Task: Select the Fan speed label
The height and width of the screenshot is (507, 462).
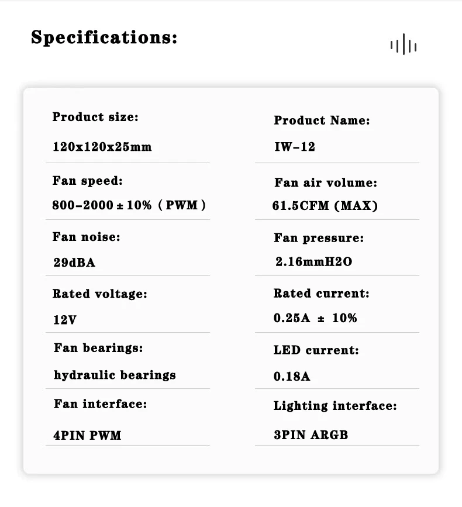Action: 88,181
